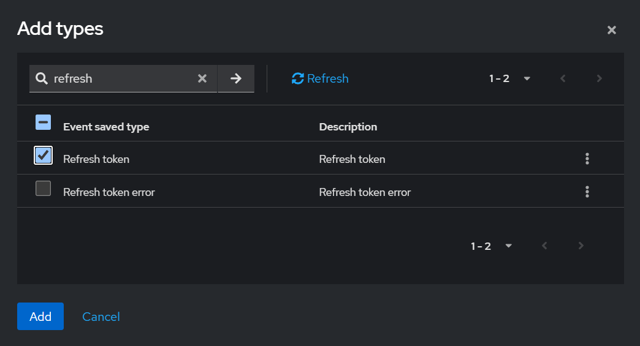Toggle the select-all checkbox in the table header
The height and width of the screenshot is (346, 640).
point(43,122)
